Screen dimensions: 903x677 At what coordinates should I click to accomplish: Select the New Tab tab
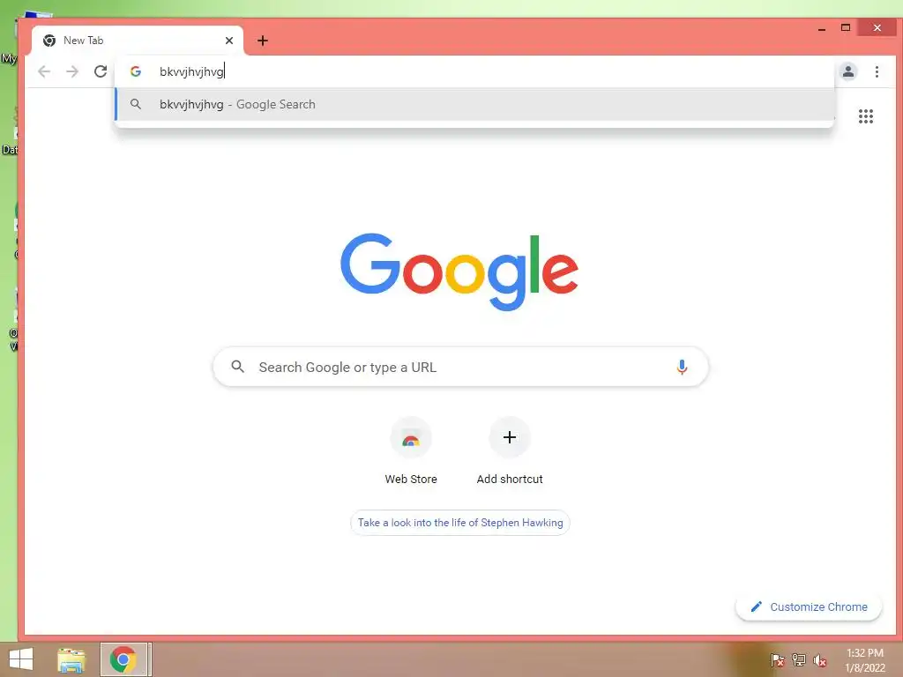pyautogui.click(x=138, y=41)
